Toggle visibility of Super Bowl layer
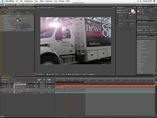Viewport: 157px width, 118px height. point(1,93)
